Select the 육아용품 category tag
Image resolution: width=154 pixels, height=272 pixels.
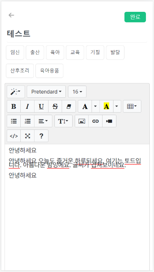[x=49, y=71]
